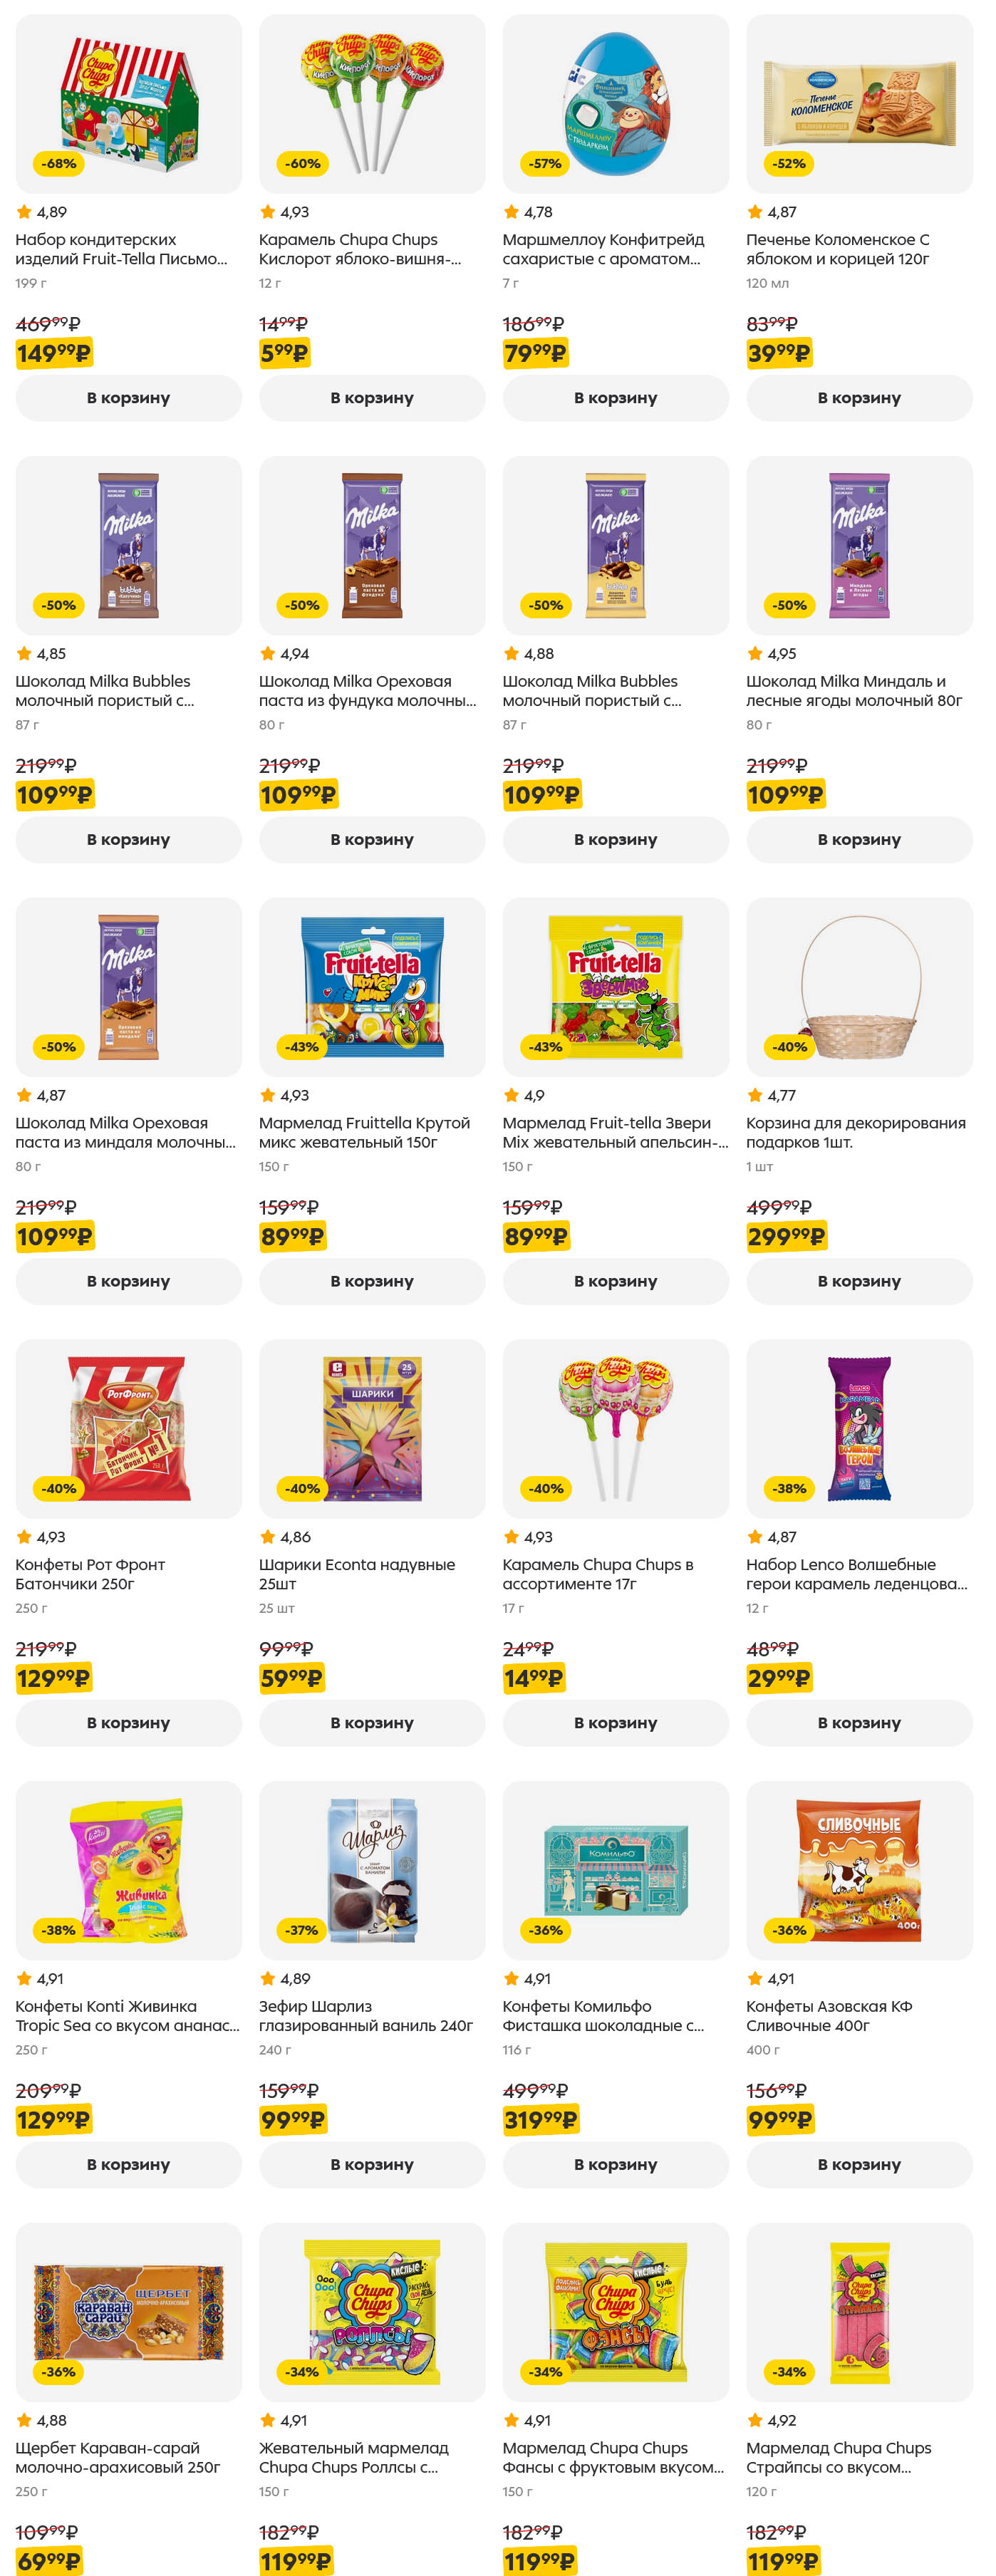Screen dimensions: 996x2576
Task: Add Корзина для декорирования to cart
Action: (x=859, y=1281)
